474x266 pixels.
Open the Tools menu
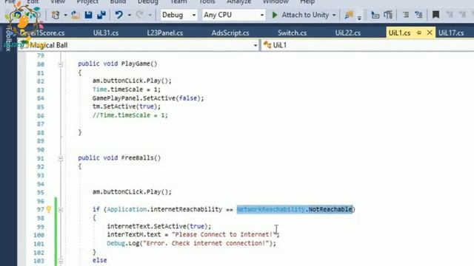point(207,1)
